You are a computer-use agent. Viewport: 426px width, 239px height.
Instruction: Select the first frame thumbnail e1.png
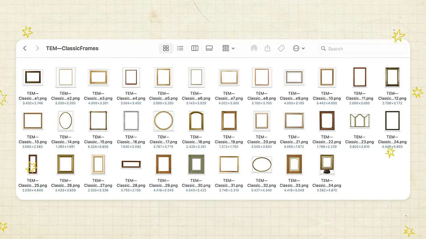33,77
